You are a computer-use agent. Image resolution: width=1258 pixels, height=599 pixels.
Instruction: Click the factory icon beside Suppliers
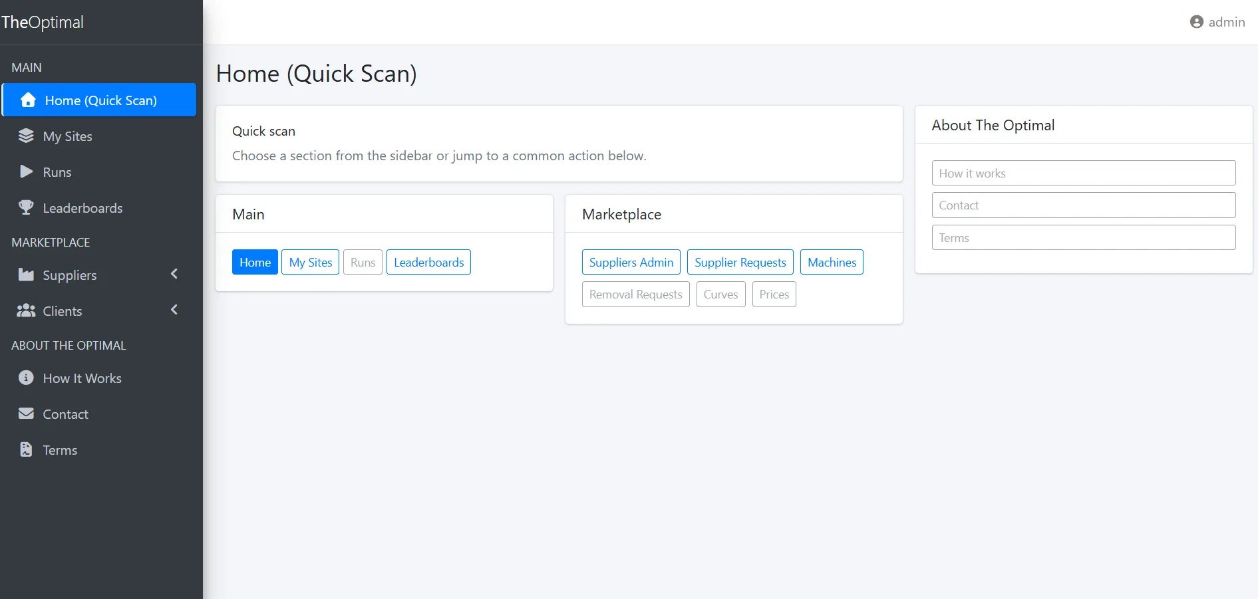(26, 275)
